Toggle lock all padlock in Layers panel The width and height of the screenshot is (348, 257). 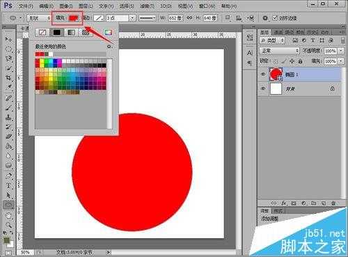[300, 61]
